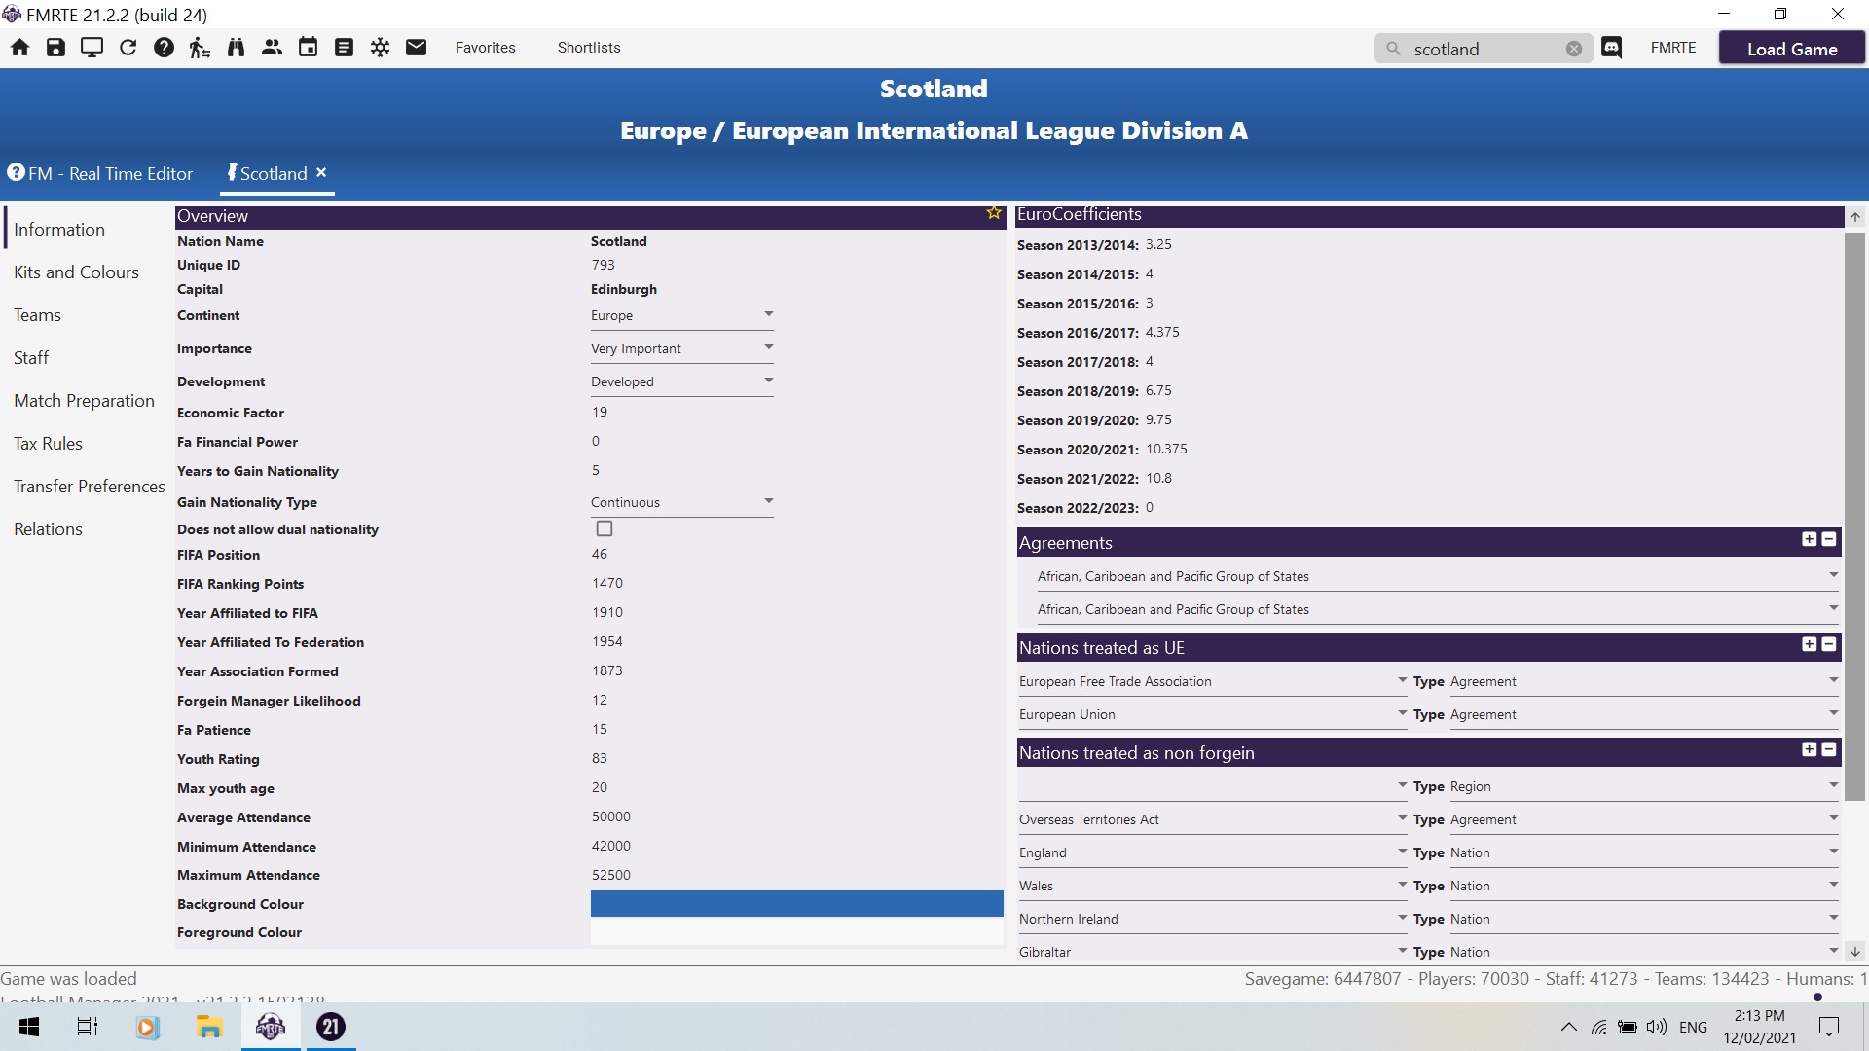The image size is (1869, 1051).
Task: Open European Free Trade Association dropdown
Action: coord(1213,681)
